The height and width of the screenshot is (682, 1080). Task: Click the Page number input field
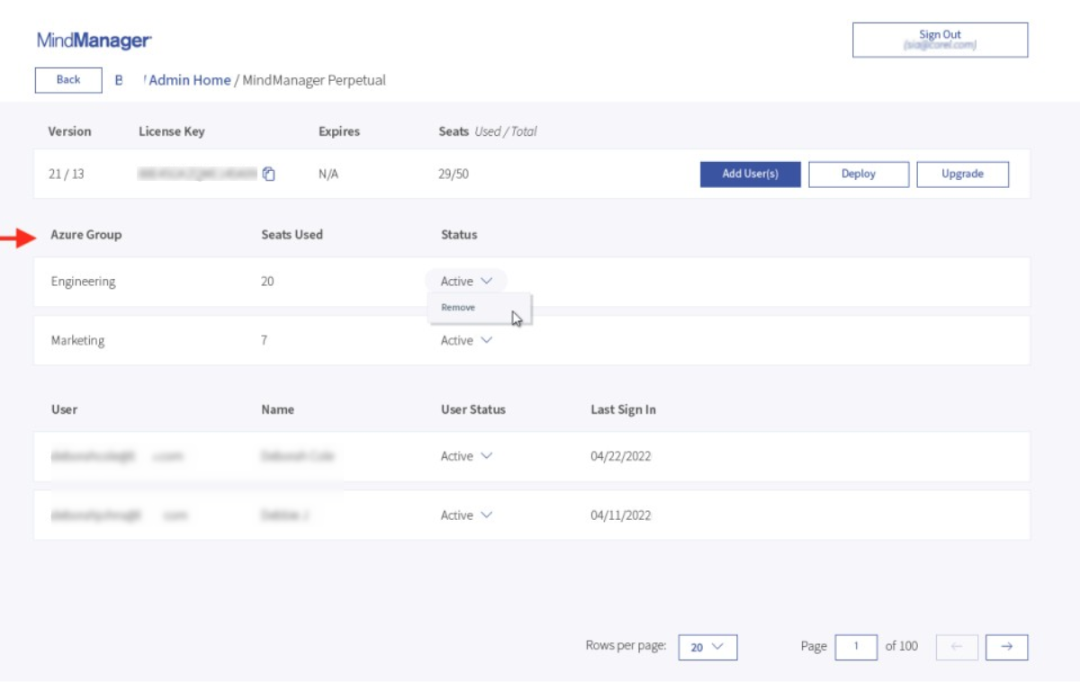[856, 647]
